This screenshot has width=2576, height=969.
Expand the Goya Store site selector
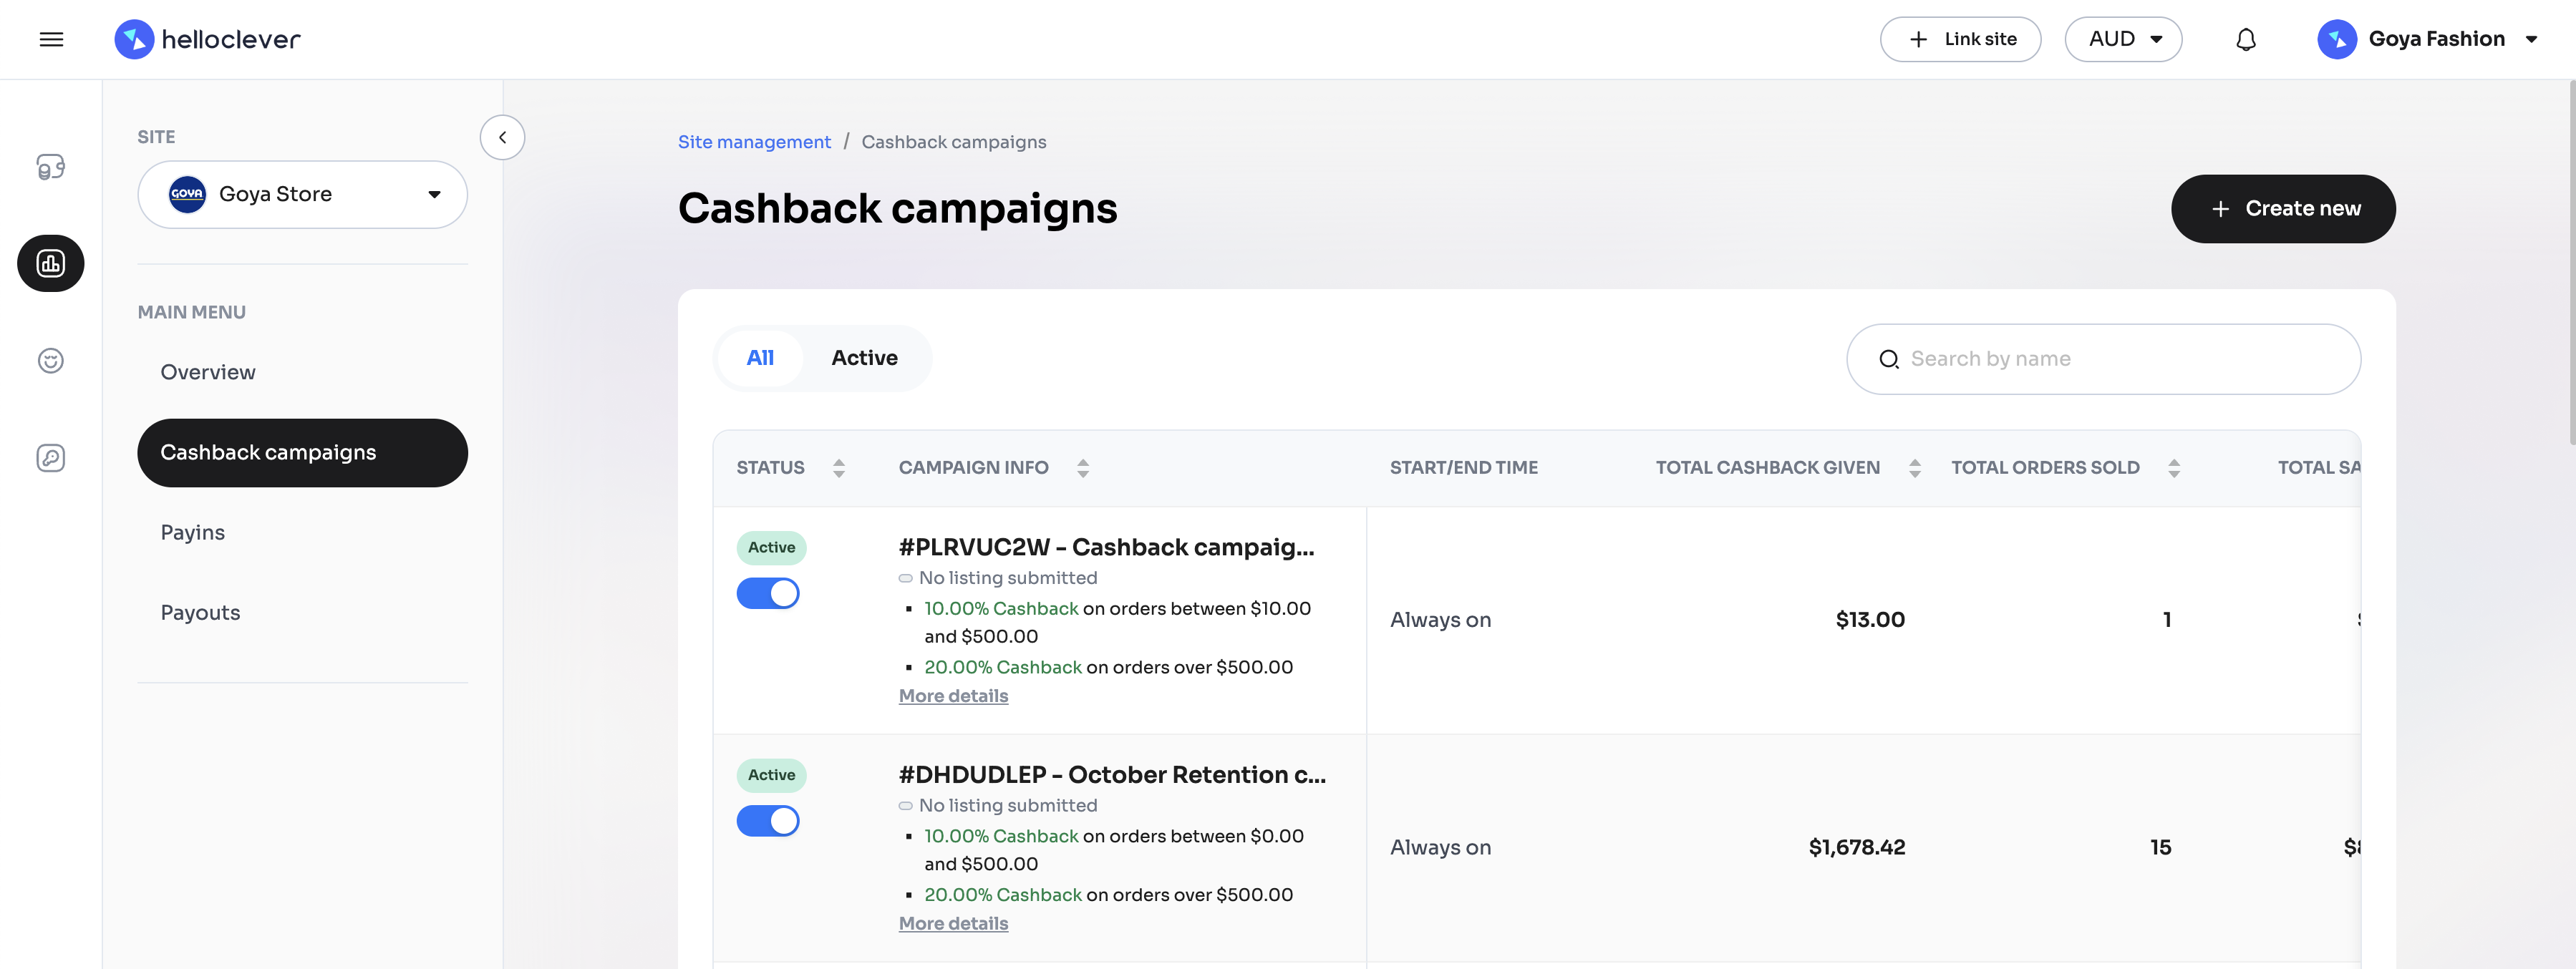302,194
